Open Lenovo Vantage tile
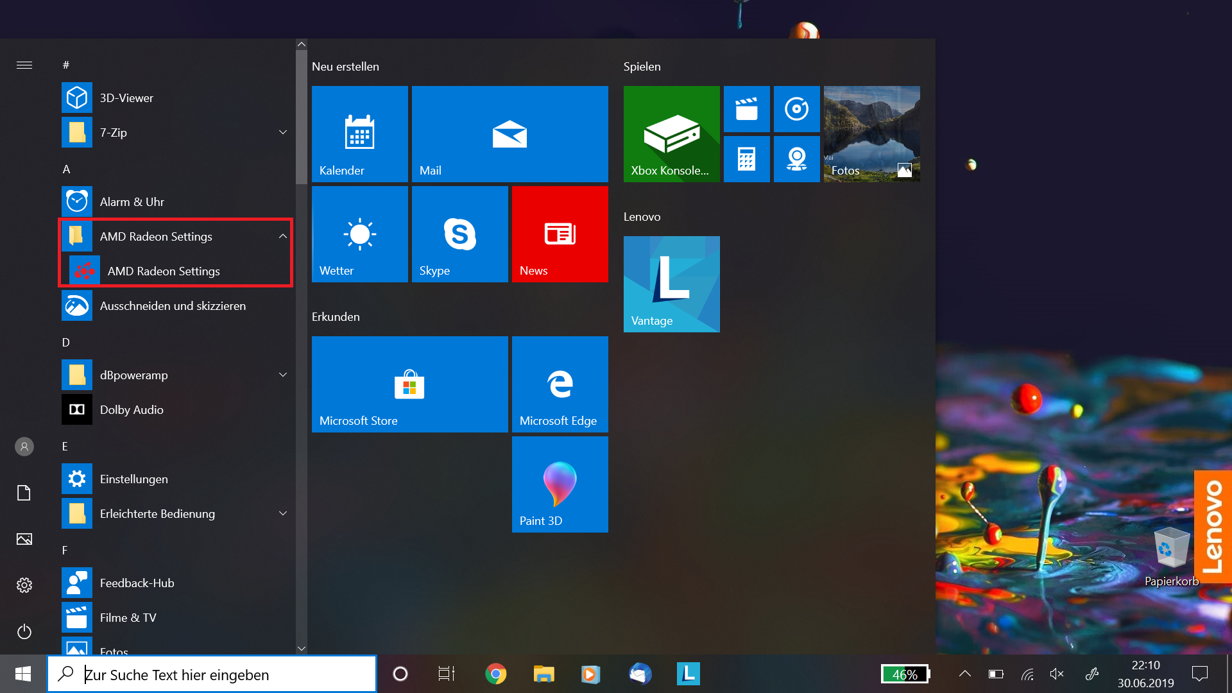This screenshot has width=1232, height=693. point(672,284)
